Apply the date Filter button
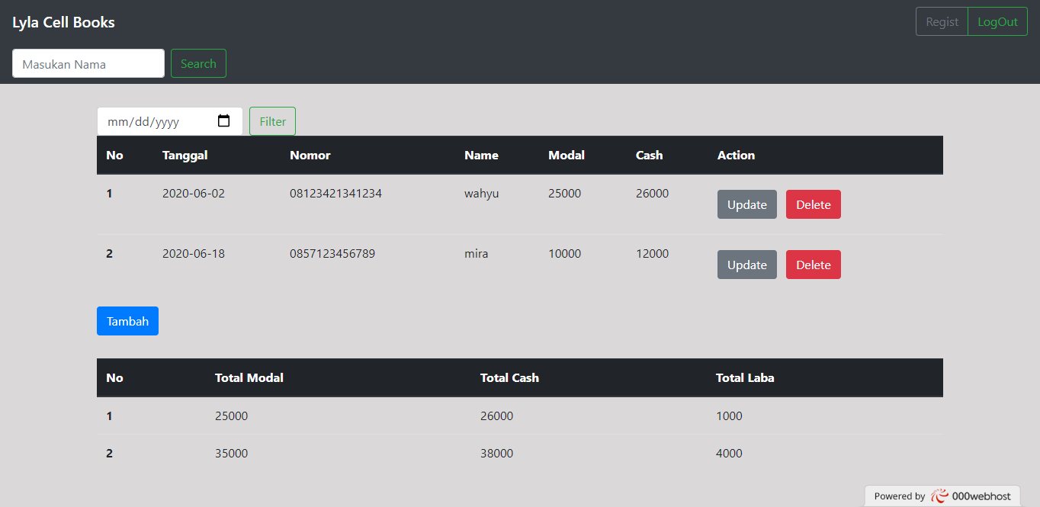 pos(272,121)
